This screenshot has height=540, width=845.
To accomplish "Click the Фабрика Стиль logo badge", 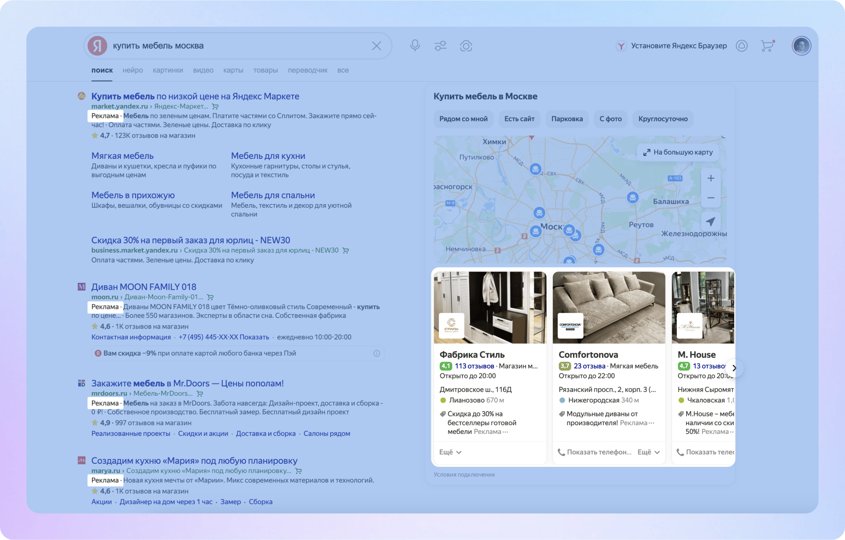I will [x=452, y=326].
